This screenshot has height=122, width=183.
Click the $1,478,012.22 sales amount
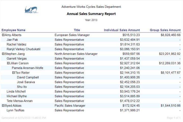[130, 101]
